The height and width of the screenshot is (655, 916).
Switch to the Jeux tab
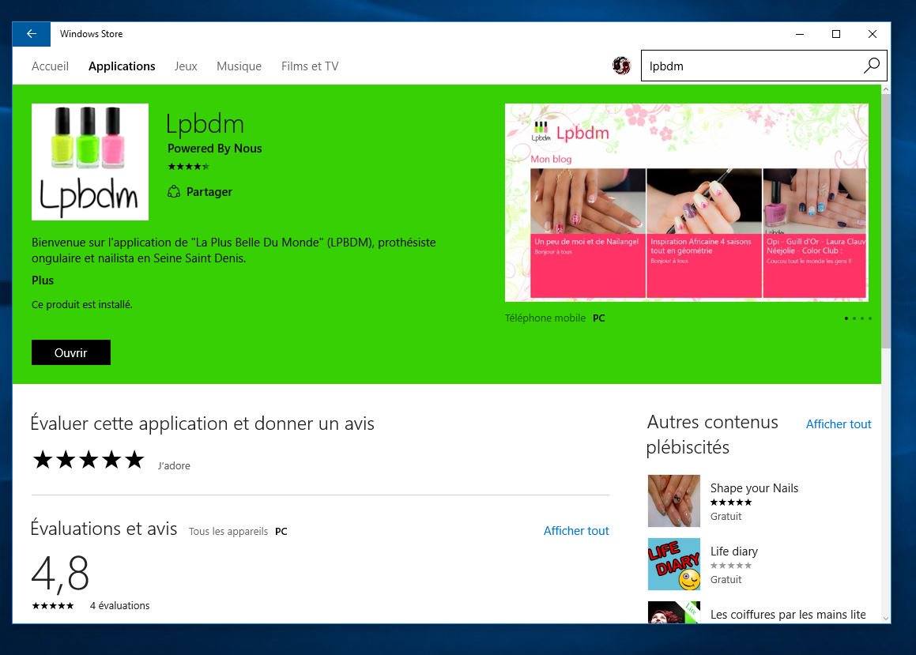(186, 66)
